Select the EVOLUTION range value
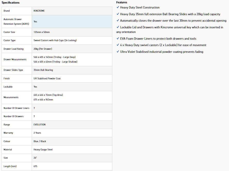 pos(39,125)
